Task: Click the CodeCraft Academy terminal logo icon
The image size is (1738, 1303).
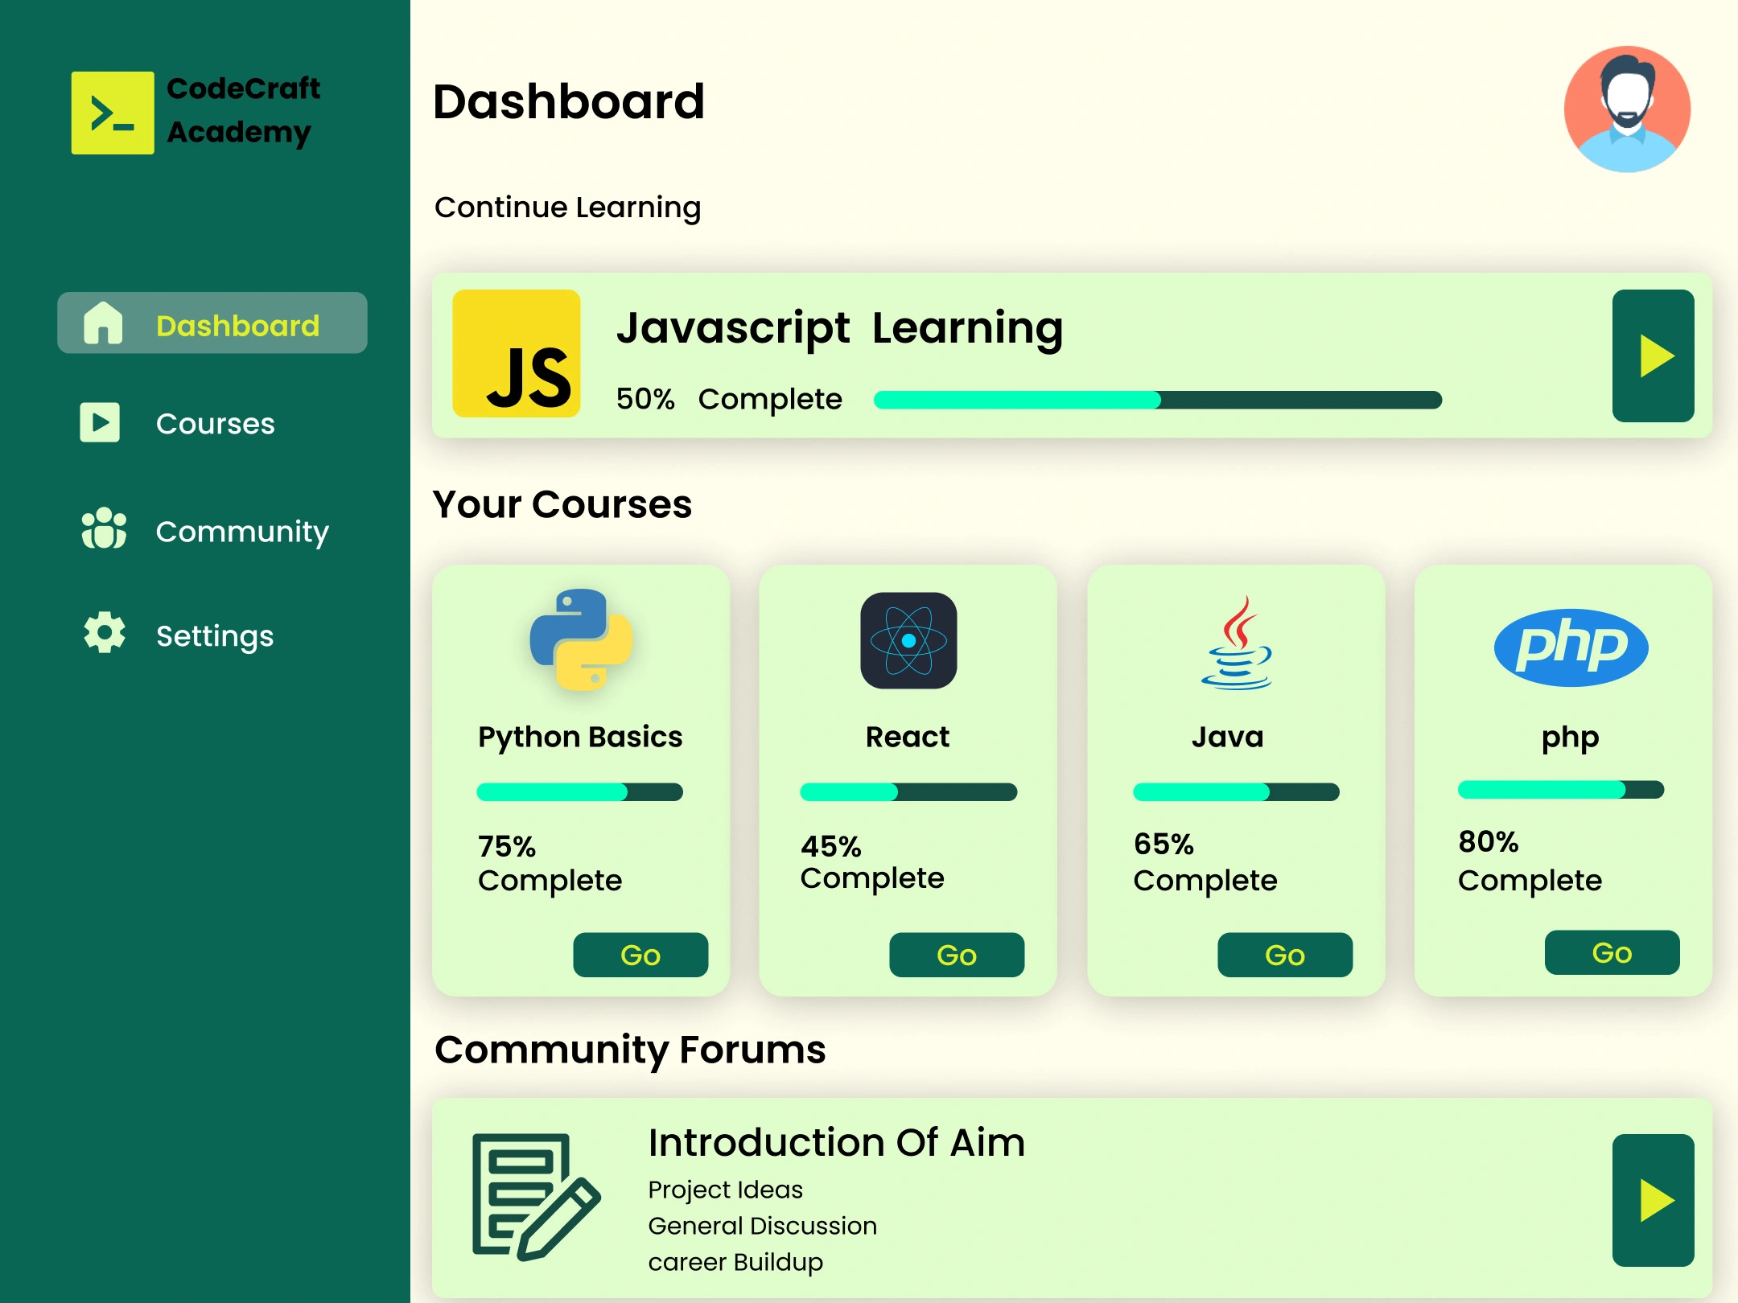Action: 113,113
